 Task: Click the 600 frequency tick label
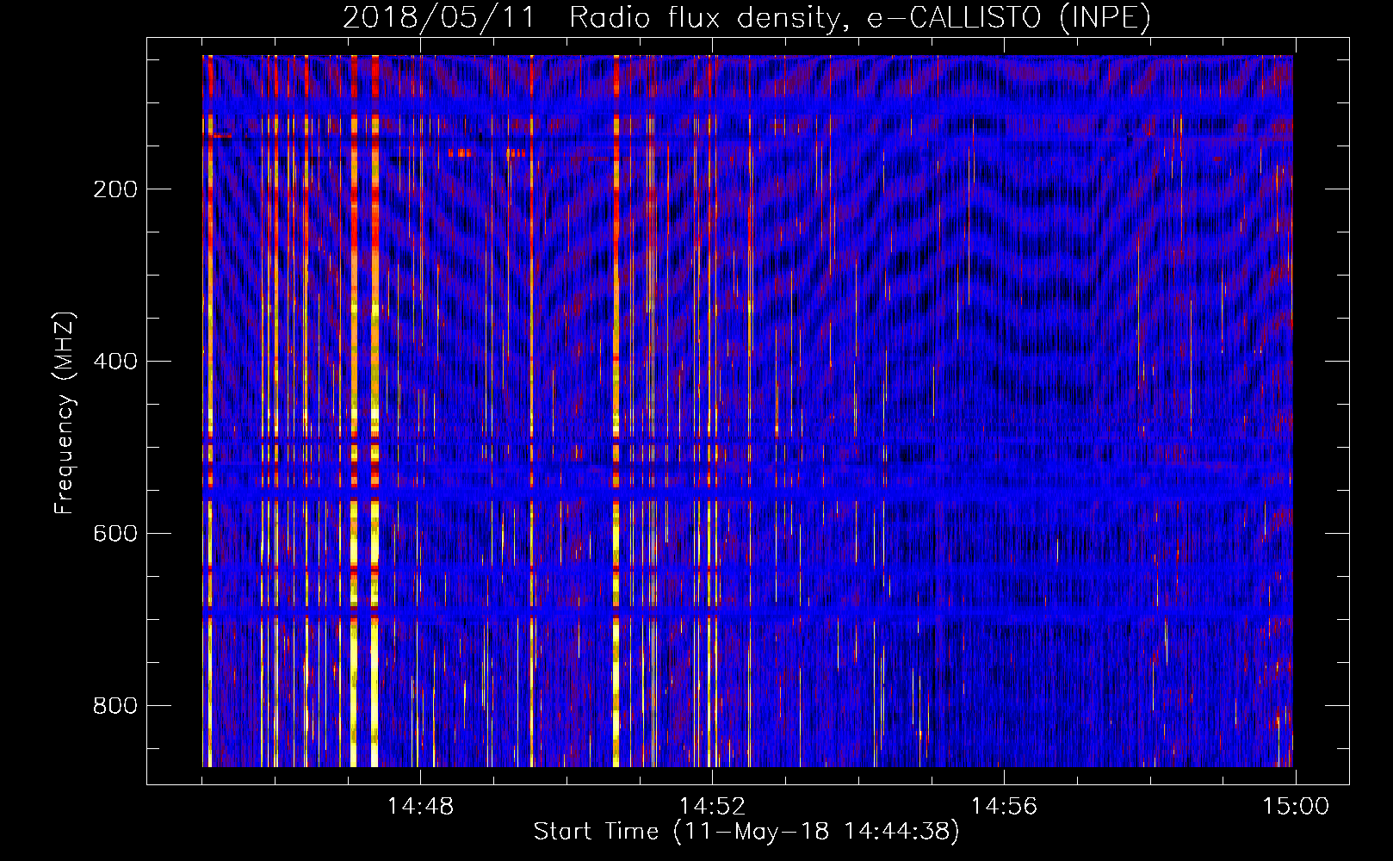click(115, 534)
